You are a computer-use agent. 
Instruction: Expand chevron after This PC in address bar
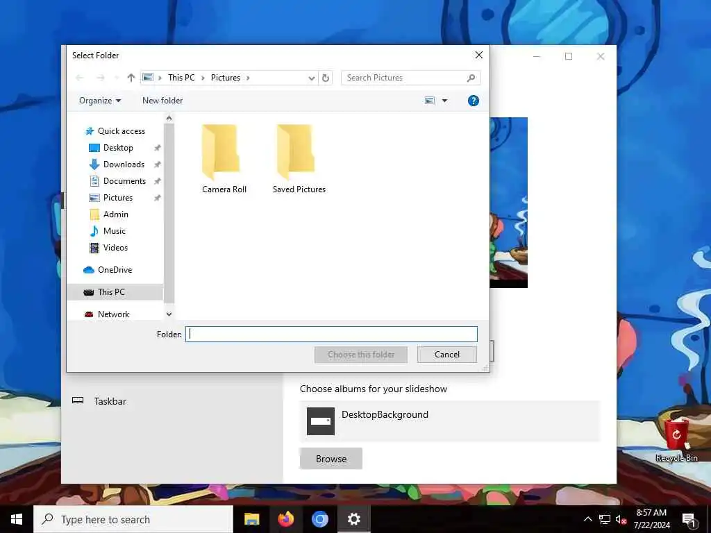(202, 78)
